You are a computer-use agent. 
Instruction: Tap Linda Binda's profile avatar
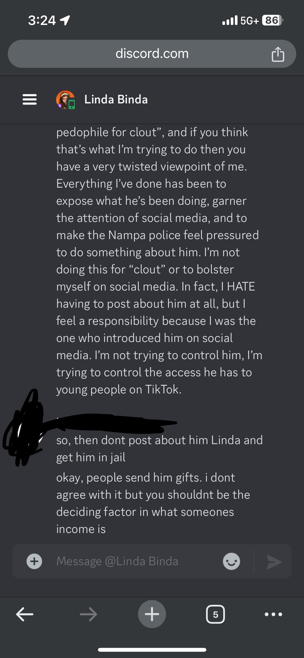(65, 100)
